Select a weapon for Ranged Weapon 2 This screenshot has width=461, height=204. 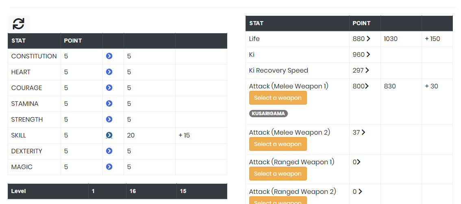278,200
